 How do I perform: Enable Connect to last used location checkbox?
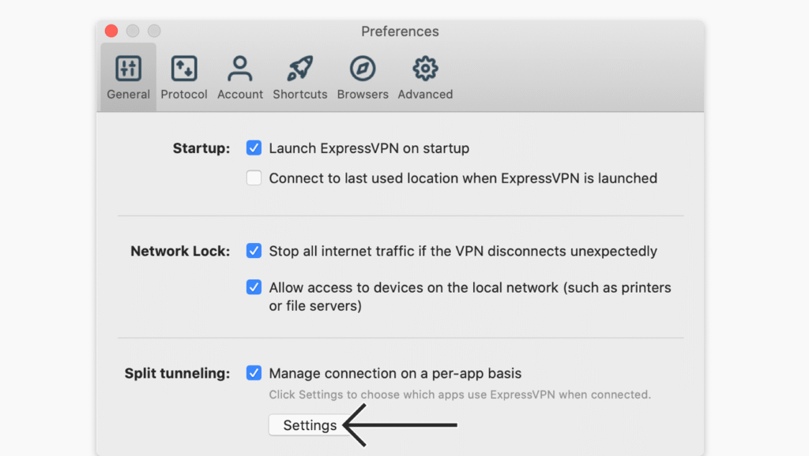pyautogui.click(x=254, y=178)
